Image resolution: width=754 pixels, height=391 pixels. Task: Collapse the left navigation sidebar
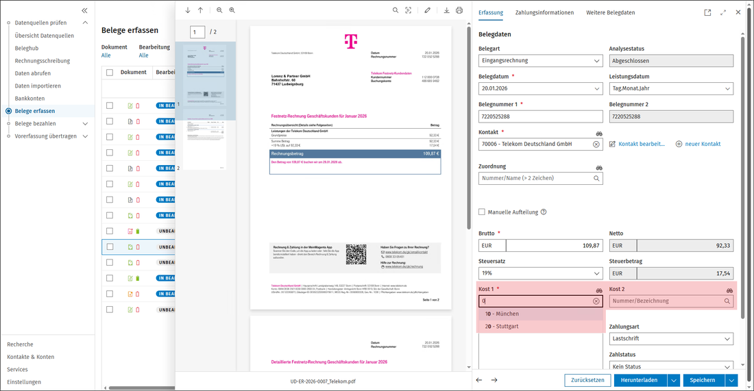(x=84, y=10)
